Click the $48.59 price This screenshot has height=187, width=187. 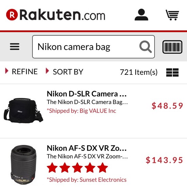pyautogui.click(x=167, y=106)
